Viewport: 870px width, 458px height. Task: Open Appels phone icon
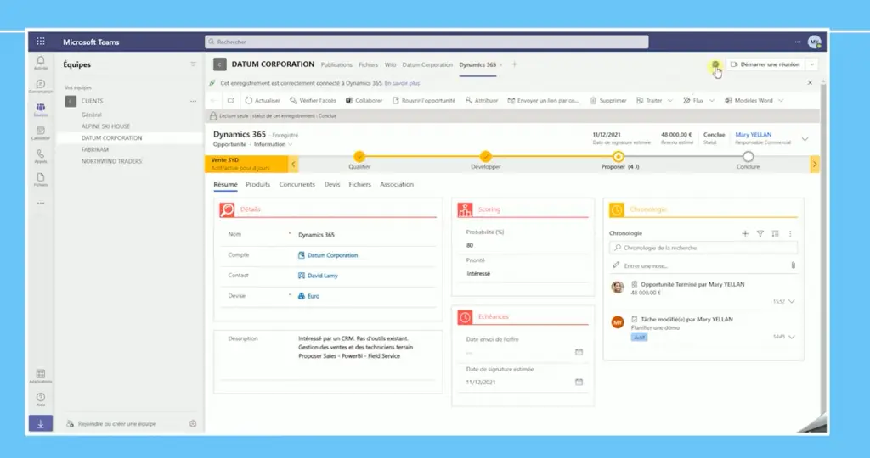coord(41,156)
